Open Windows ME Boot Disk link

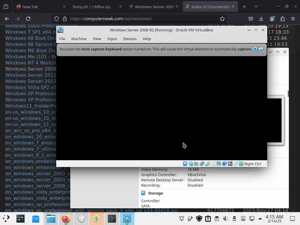[31, 50]
